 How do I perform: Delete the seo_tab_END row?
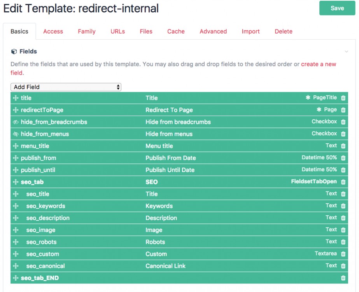point(343,278)
